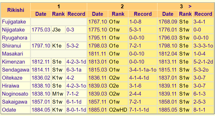
Task: Open the Shiranui rikishi link
Action: 11,46
